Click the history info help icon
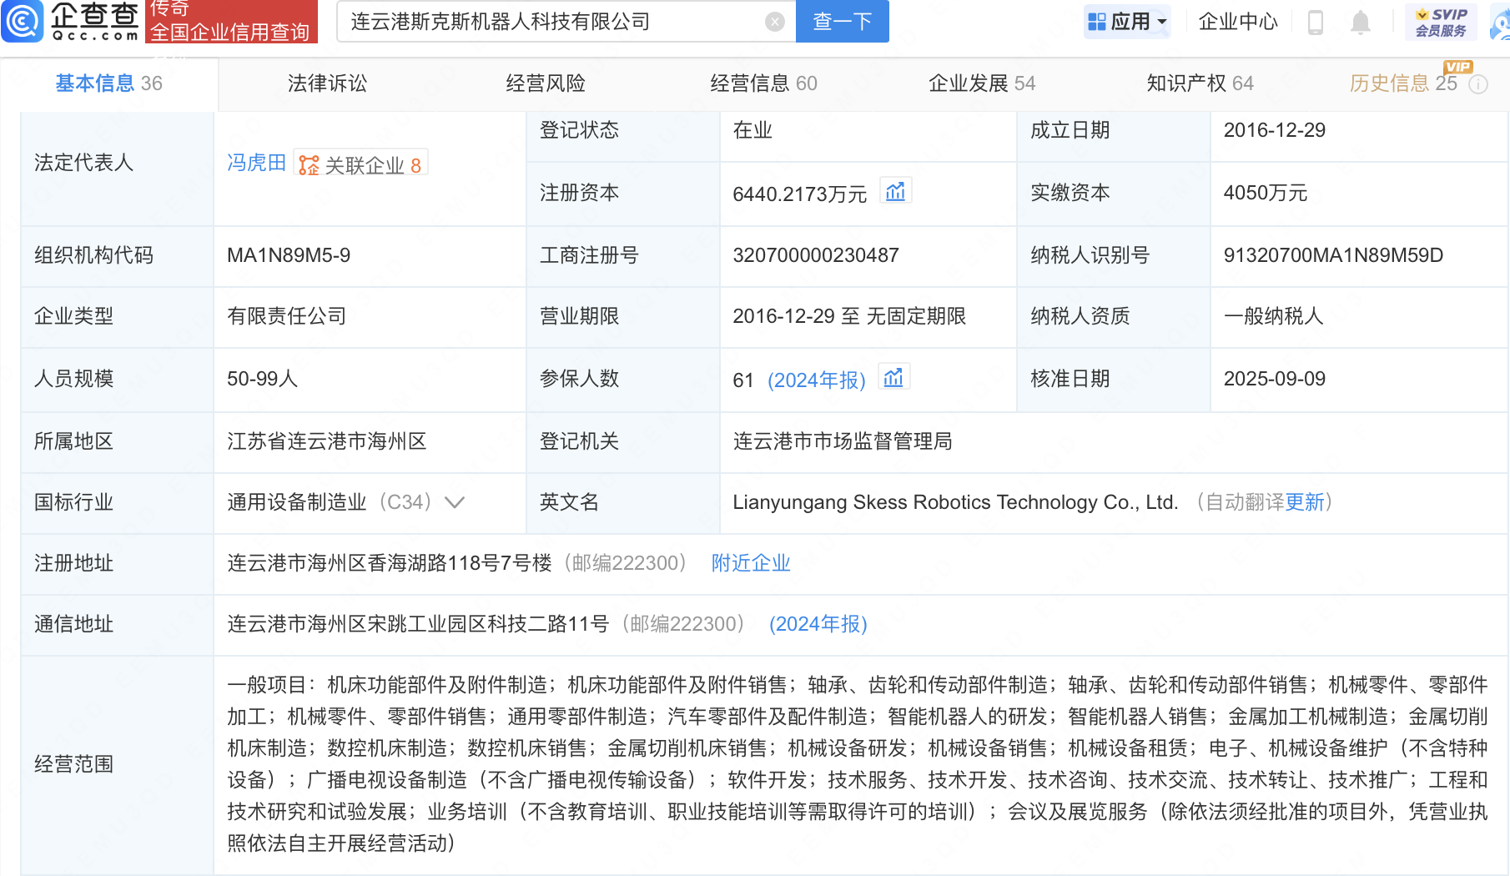 coord(1478,84)
